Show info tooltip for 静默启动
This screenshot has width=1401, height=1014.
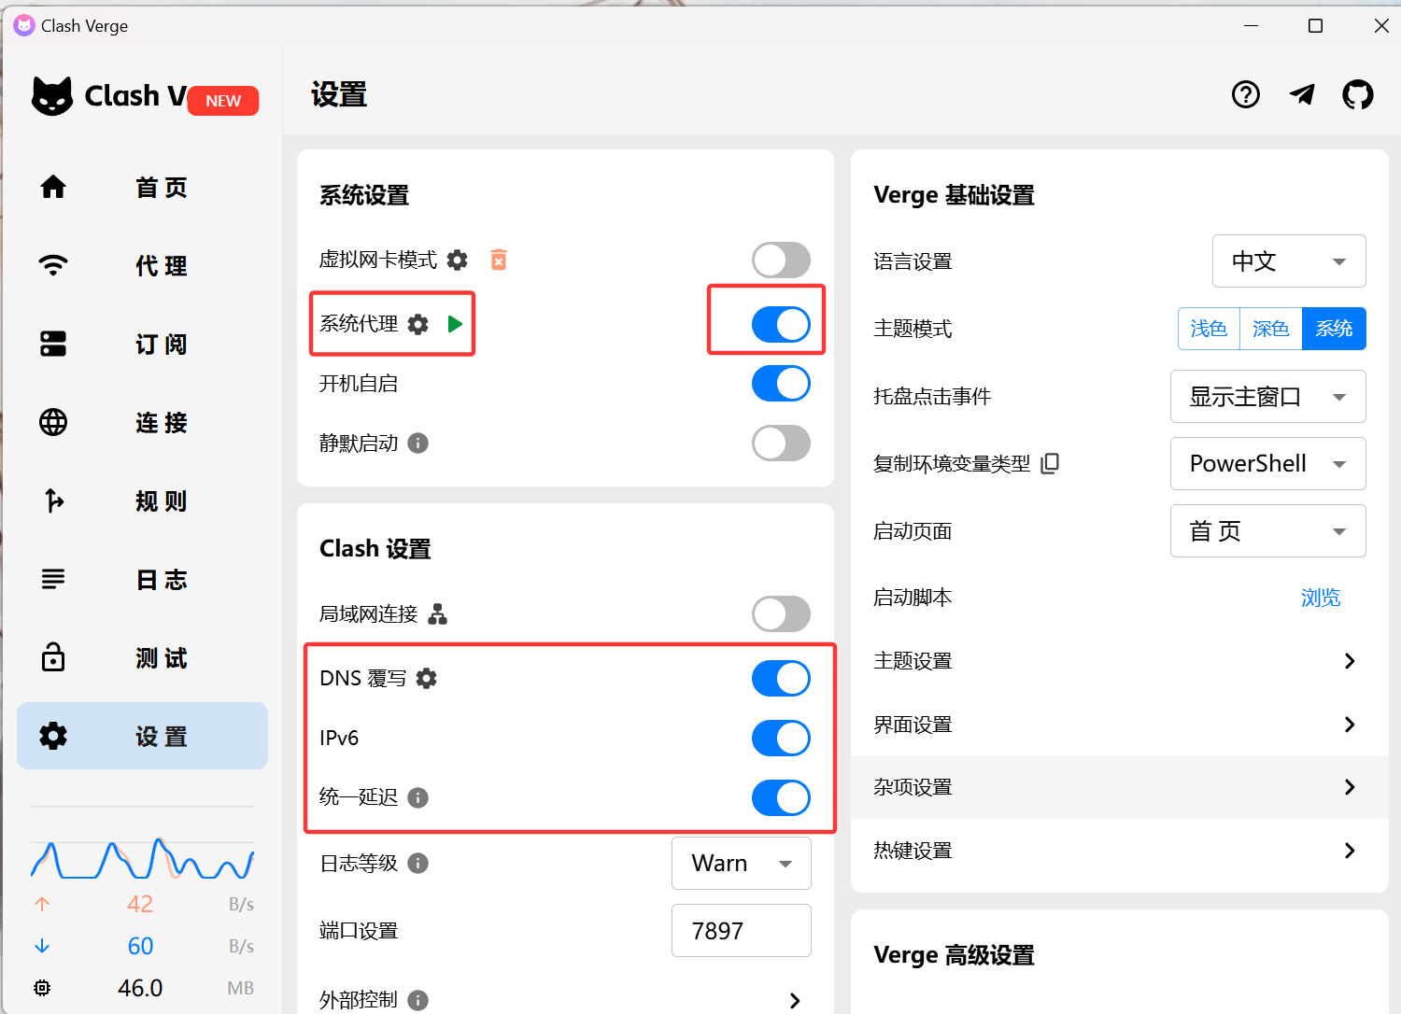point(418,444)
